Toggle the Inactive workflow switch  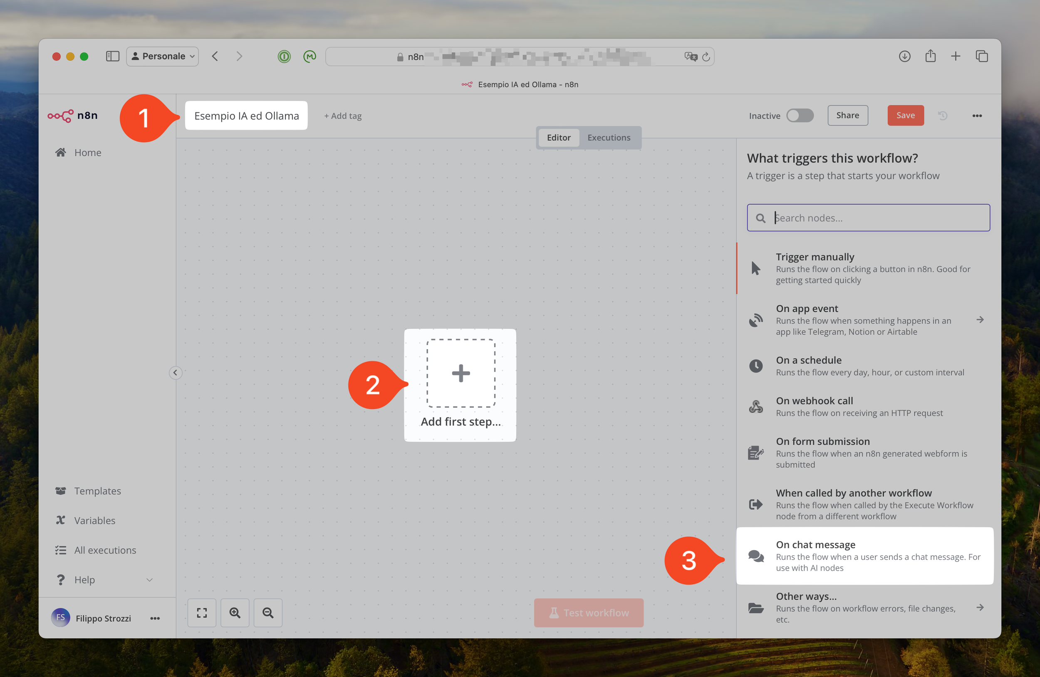coord(800,116)
